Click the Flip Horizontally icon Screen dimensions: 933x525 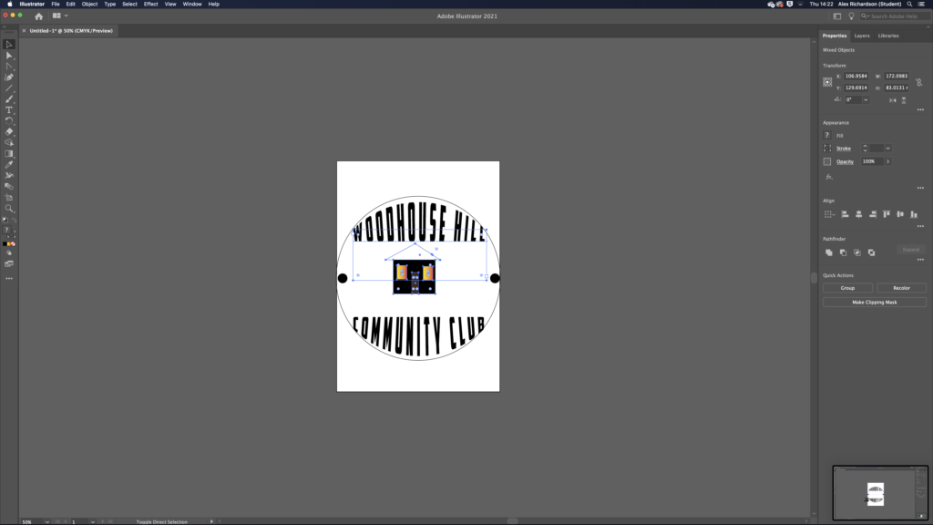coord(893,100)
